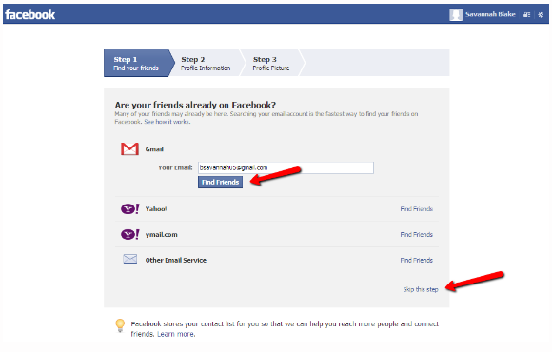Click the Other Email Service envelope icon
The width and height of the screenshot is (552, 352).
pos(129,259)
